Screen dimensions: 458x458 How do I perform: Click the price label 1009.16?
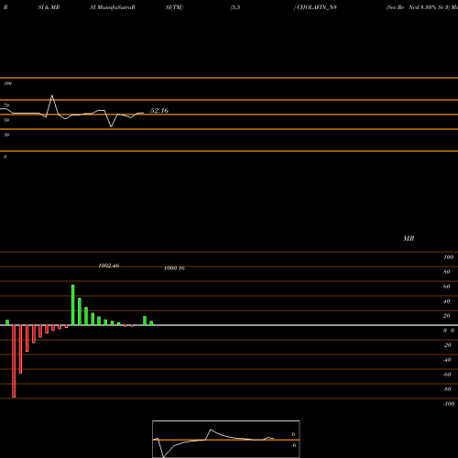(174, 268)
